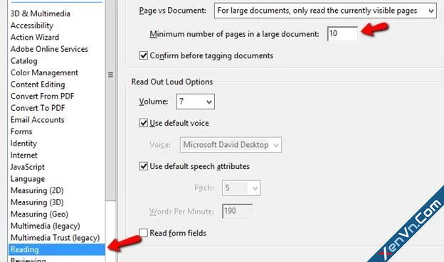This screenshot has height=262, width=444.
Task: Click minimum number of pages field
Action: (x=342, y=33)
